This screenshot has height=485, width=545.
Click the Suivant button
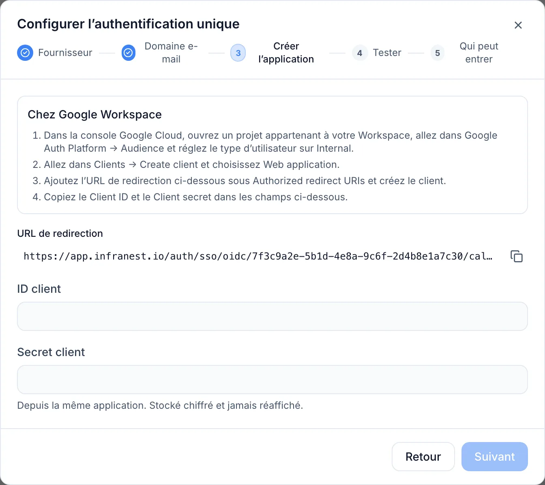(x=495, y=457)
